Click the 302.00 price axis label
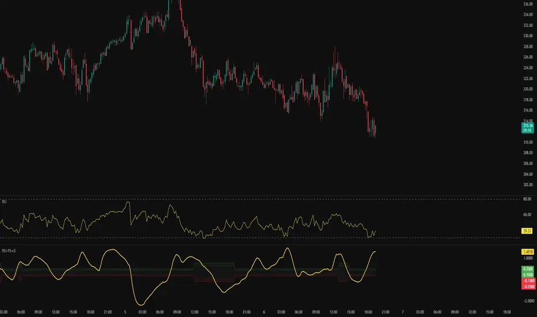The height and width of the screenshot is (317, 537). pyautogui.click(x=528, y=184)
